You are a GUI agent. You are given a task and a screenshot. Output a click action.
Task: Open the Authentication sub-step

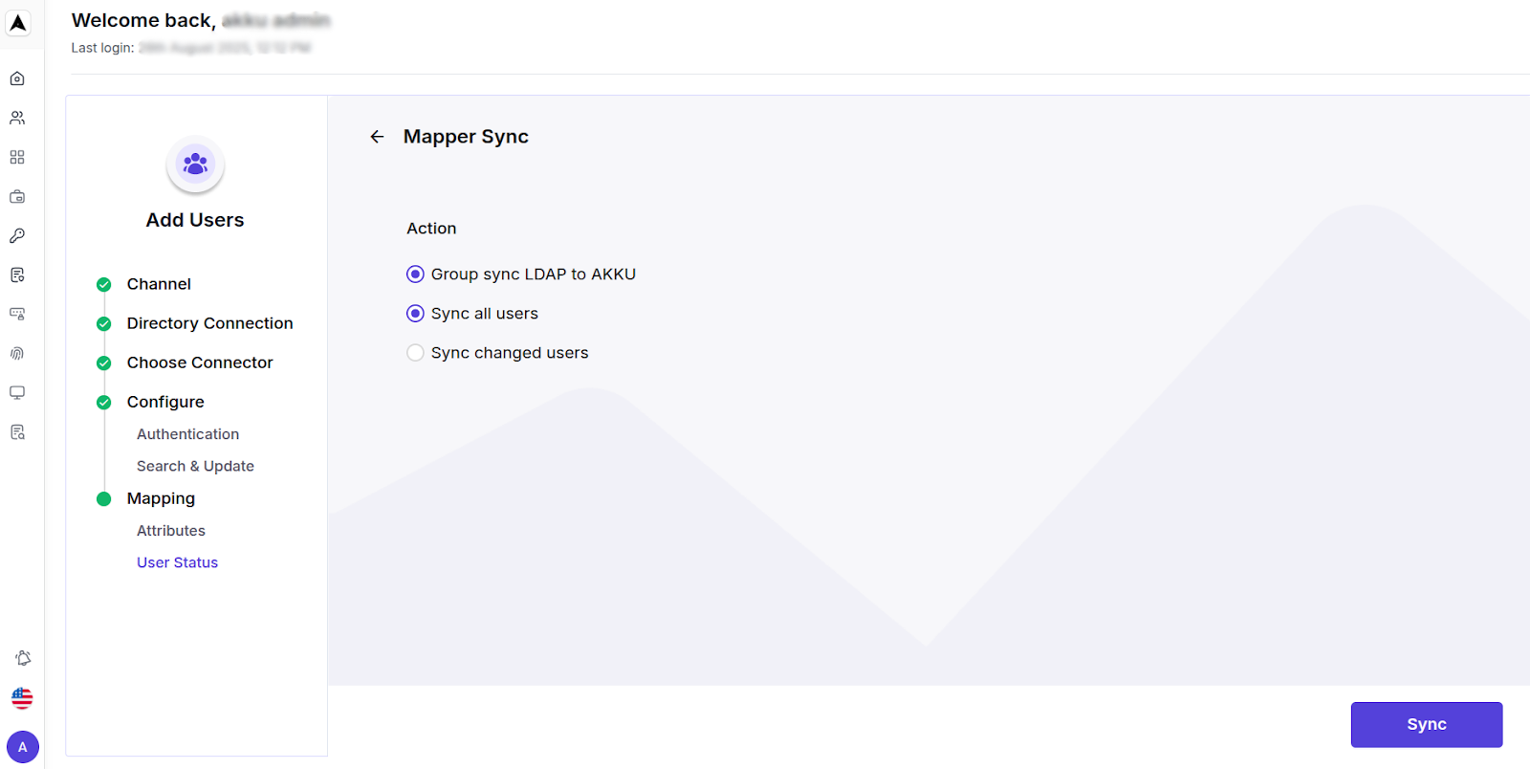coord(187,434)
